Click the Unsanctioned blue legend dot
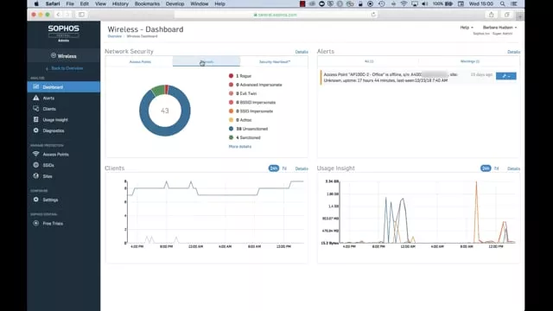553x311 pixels. 231,129
